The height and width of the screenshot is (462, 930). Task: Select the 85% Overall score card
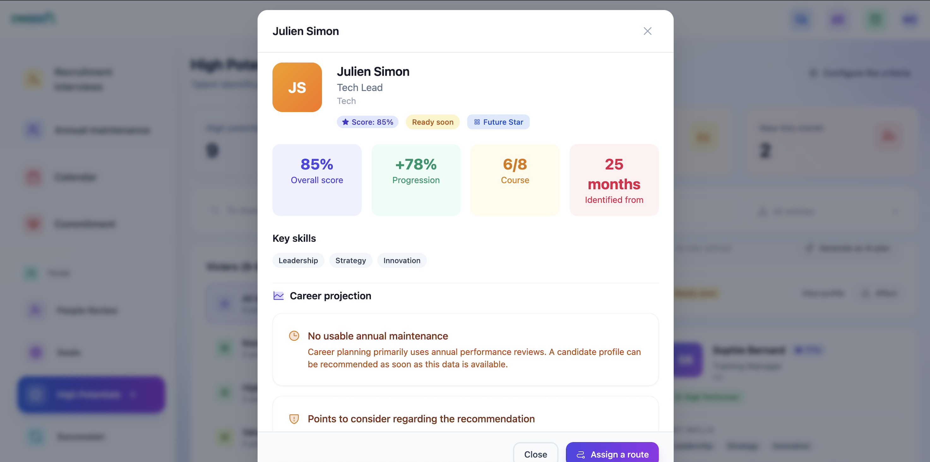point(317,180)
